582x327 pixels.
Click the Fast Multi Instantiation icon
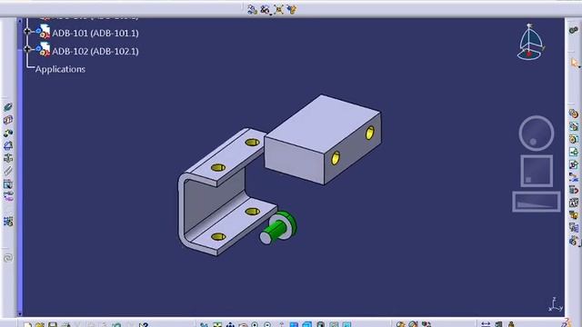(574, 241)
